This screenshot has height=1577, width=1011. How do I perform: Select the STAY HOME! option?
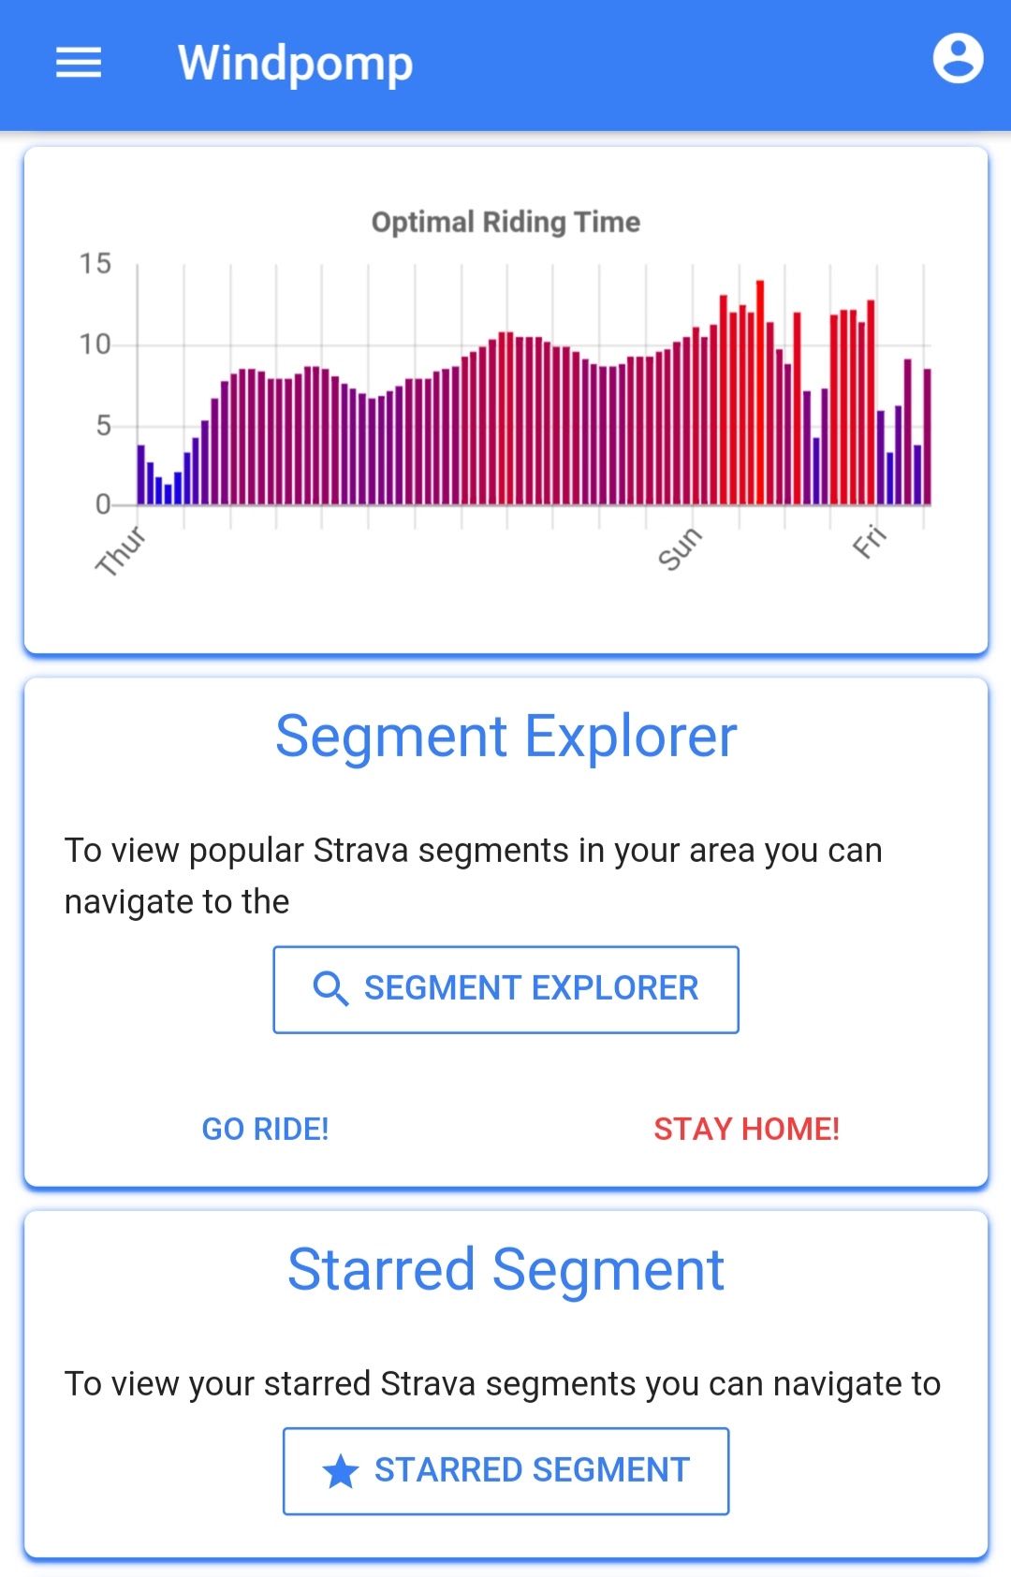point(746,1129)
